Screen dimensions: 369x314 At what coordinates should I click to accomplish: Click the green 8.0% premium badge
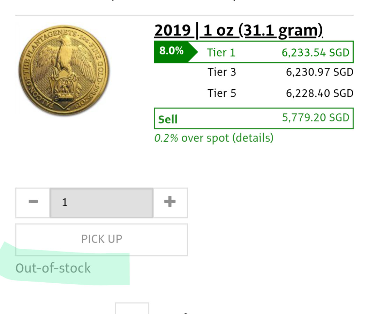point(172,51)
